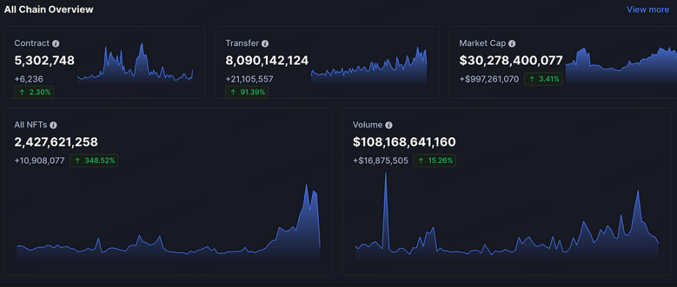Click the $108,168,641,160 volume figure

pyautogui.click(x=404, y=142)
